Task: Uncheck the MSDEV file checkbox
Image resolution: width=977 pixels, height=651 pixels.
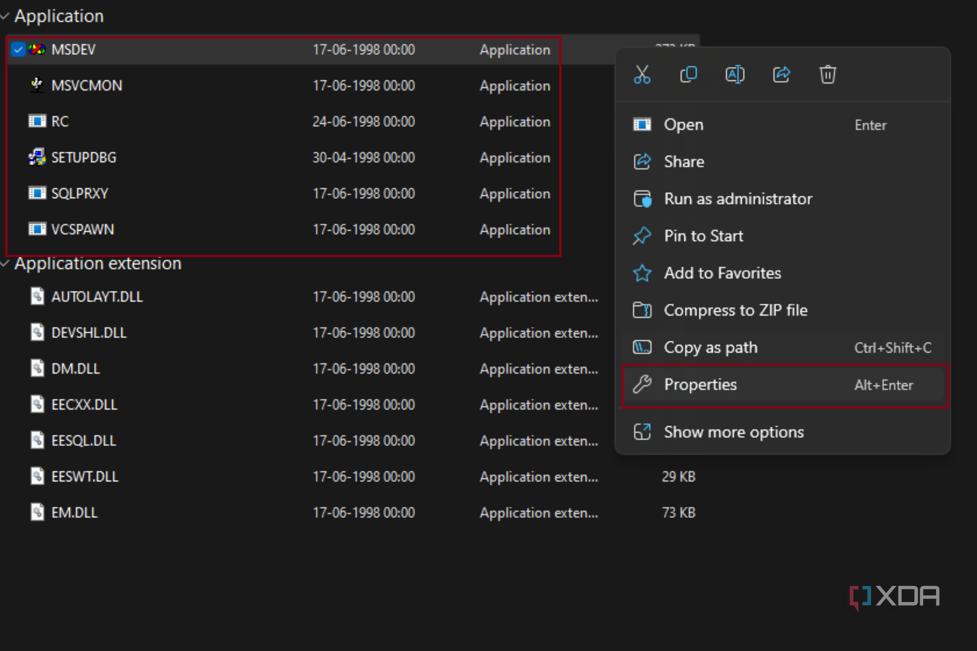Action: (18, 50)
